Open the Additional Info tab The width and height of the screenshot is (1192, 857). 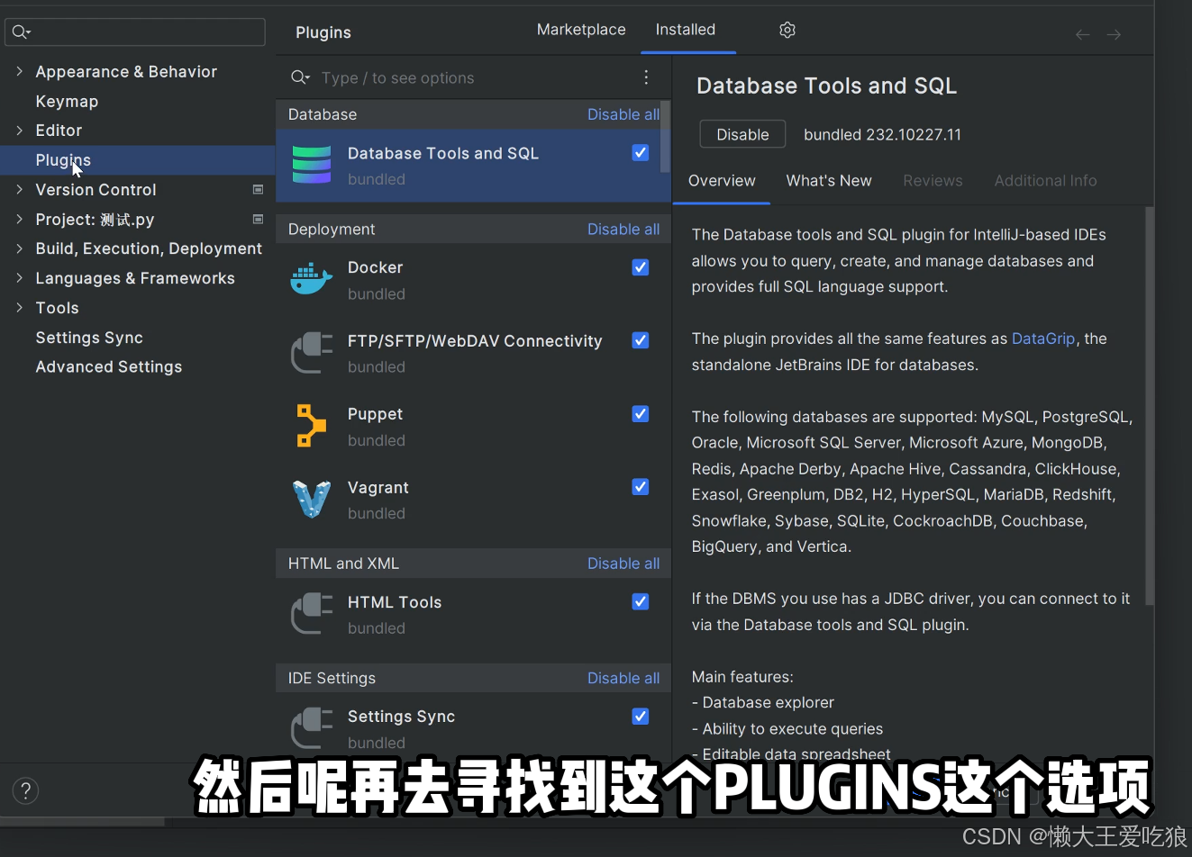tap(1045, 181)
